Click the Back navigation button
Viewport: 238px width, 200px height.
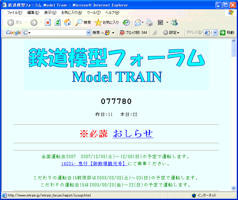[x=14, y=22]
